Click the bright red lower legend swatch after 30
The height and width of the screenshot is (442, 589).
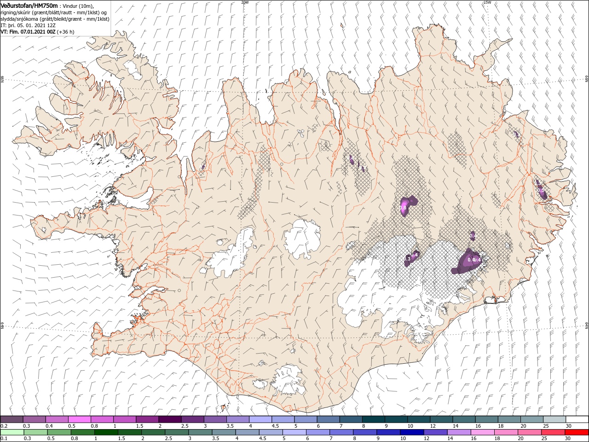pos(577,432)
